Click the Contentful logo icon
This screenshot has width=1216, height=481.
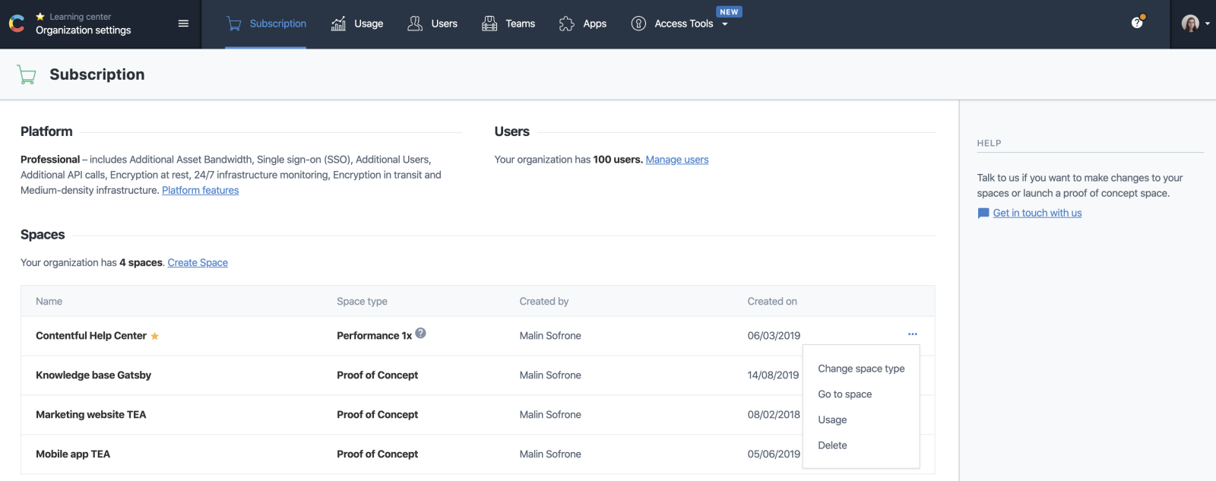click(17, 24)
